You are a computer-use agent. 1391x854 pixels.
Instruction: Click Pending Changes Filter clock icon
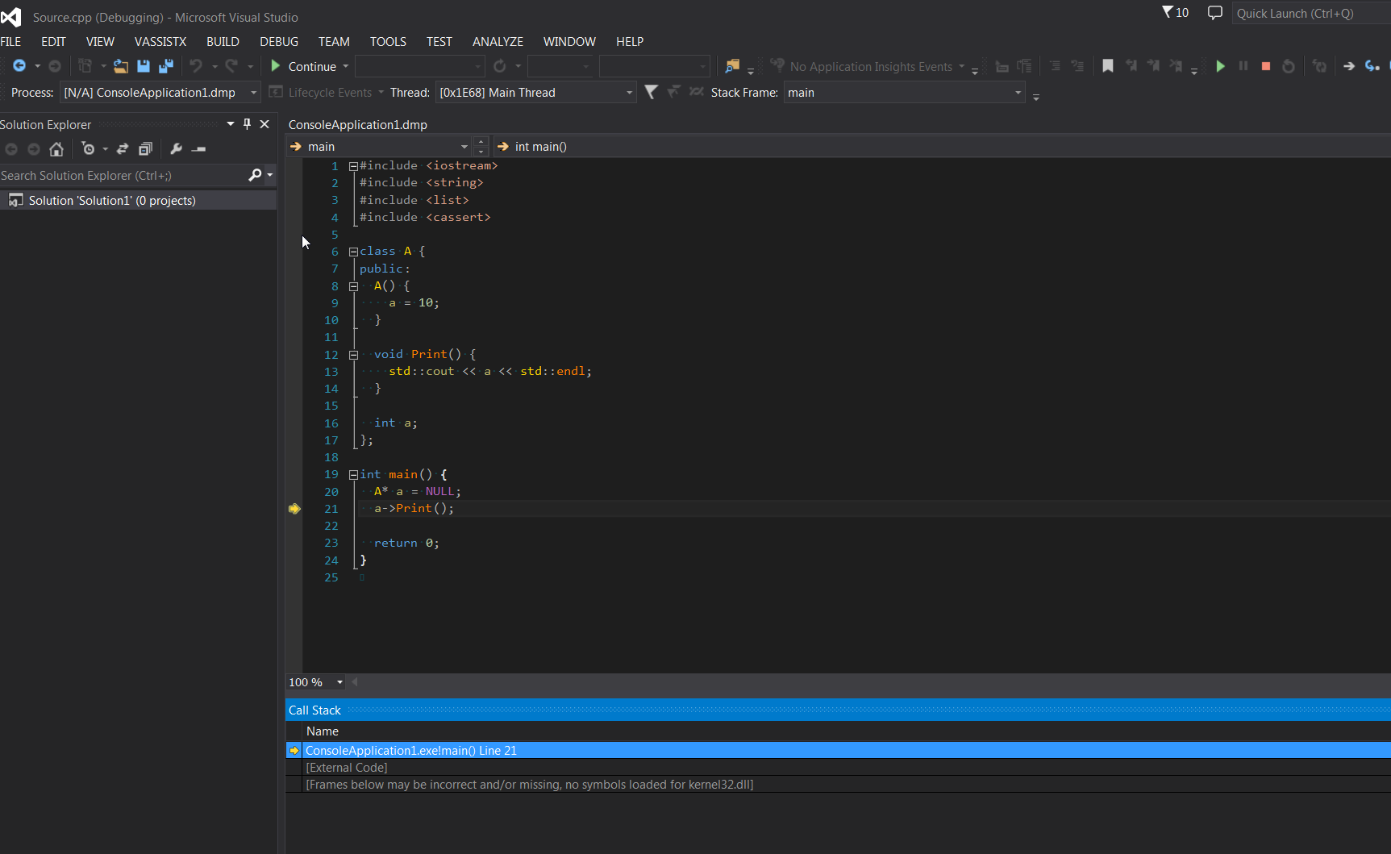pos(88,149)
